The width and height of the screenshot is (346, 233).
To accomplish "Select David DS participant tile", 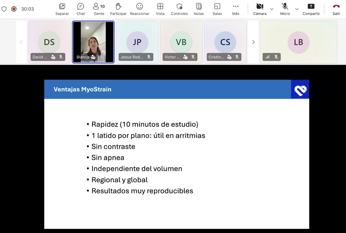I will [49, 42].
